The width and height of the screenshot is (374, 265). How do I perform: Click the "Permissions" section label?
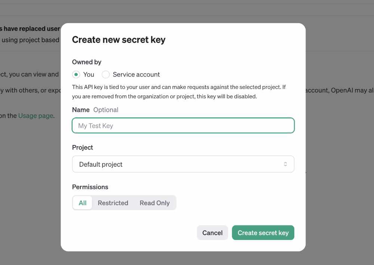90,187
